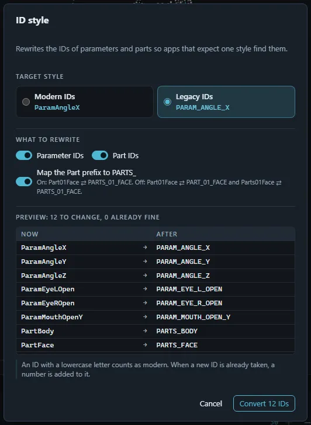Click the NOW column header
311x425 pixels.
(30, 234)
